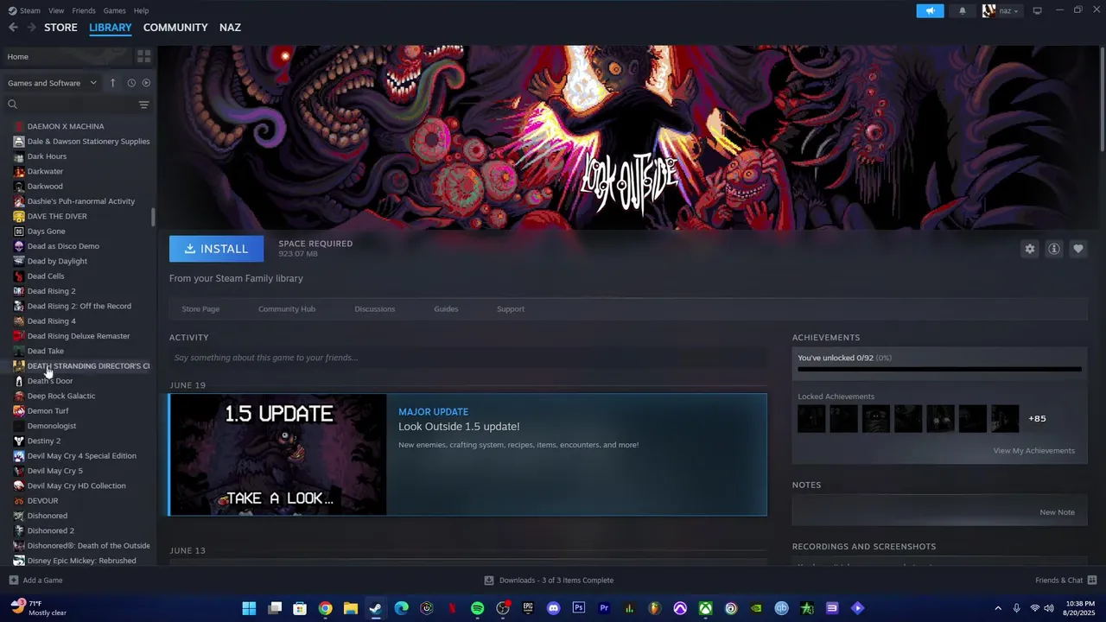Select Destiny 2 in library list
The height and width of the screenshot is (622, 1106).
[44, 441]
